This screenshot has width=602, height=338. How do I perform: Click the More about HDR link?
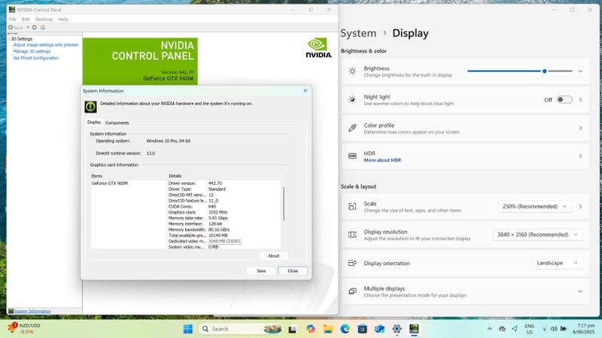[382, 161]
